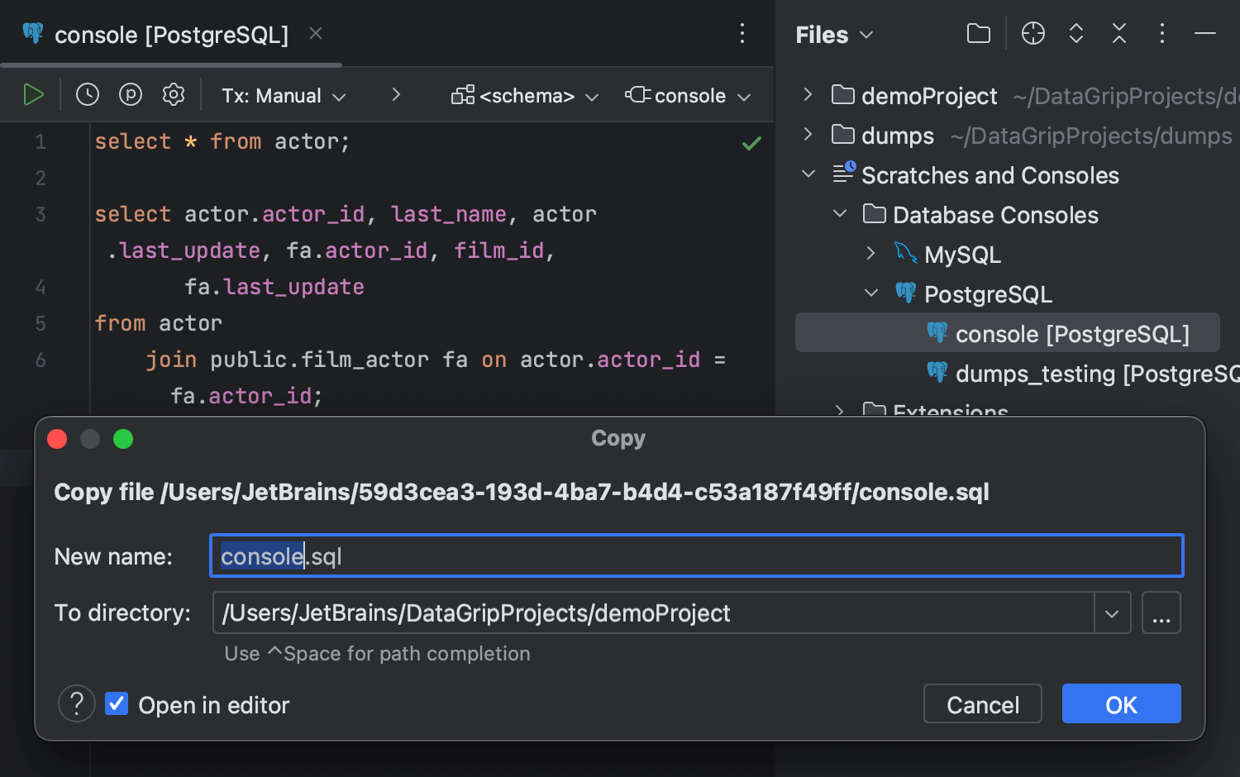Collapse the Scratches and Consoles node

click(x=808, y=174)
